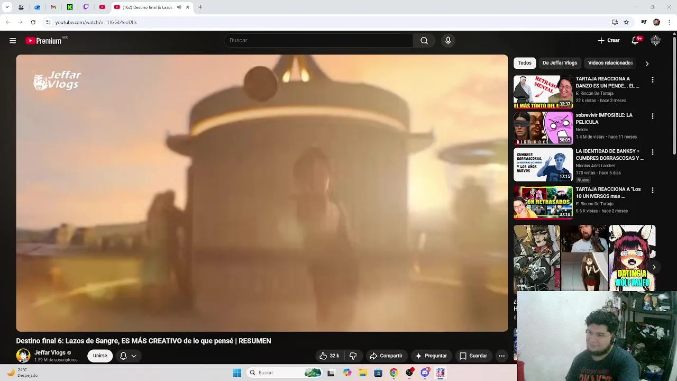This screenshot has height=381, width=677.
Task: Open thumbnail of Tartaja reacciona a Danzo video
Action: point(543,92)
